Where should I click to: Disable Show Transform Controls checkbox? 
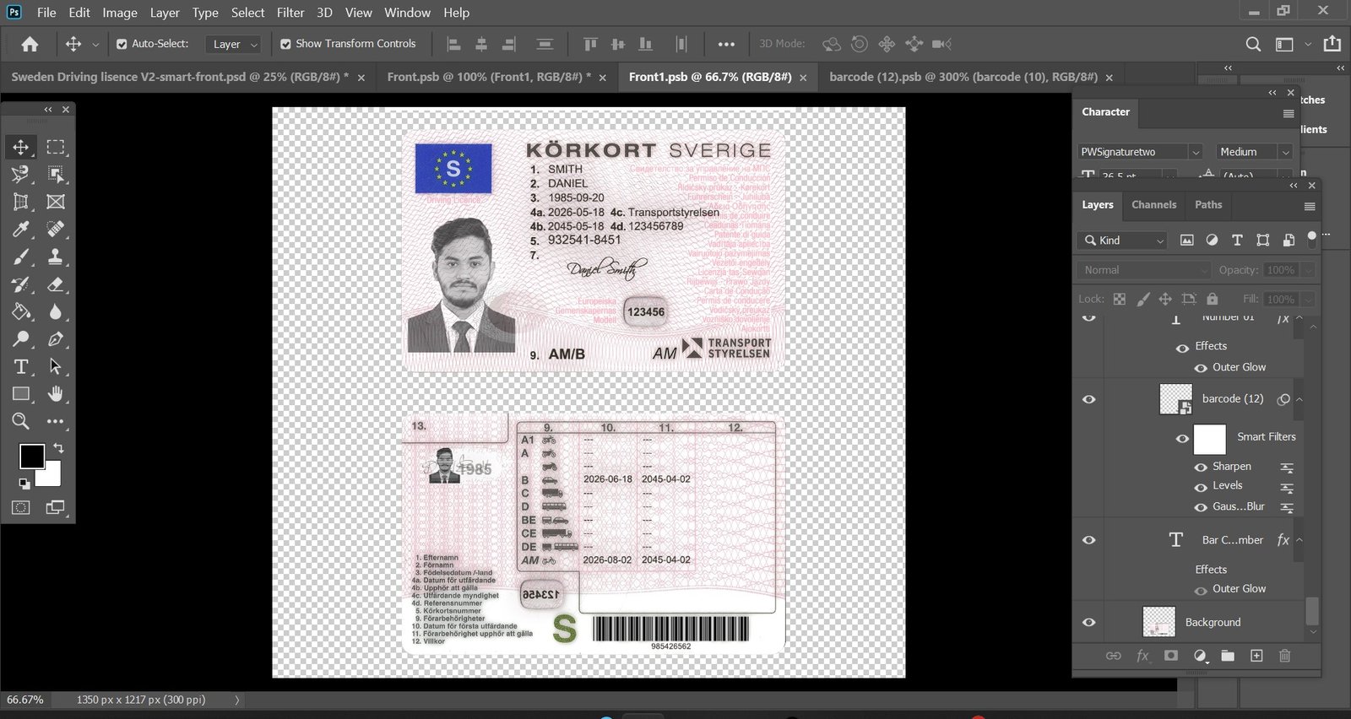pyautogui.click(x=285, y=44)
